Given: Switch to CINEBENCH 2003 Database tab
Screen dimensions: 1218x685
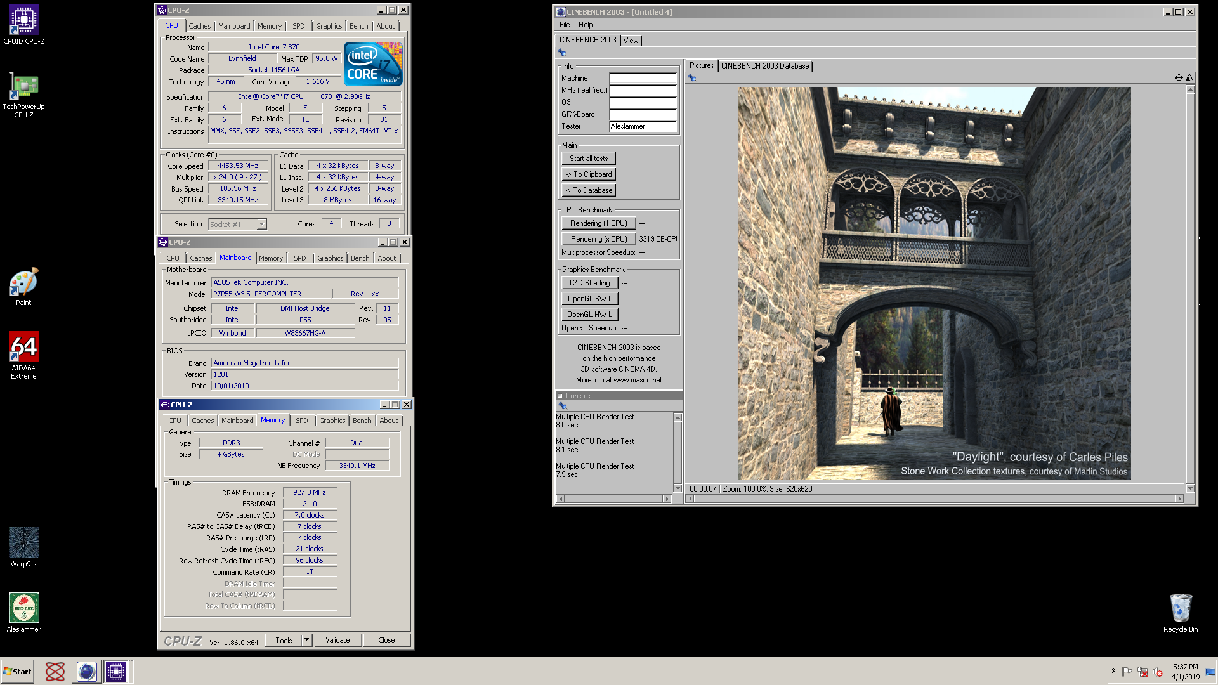Looking at the screenshot, I should (x=765, y=66).
